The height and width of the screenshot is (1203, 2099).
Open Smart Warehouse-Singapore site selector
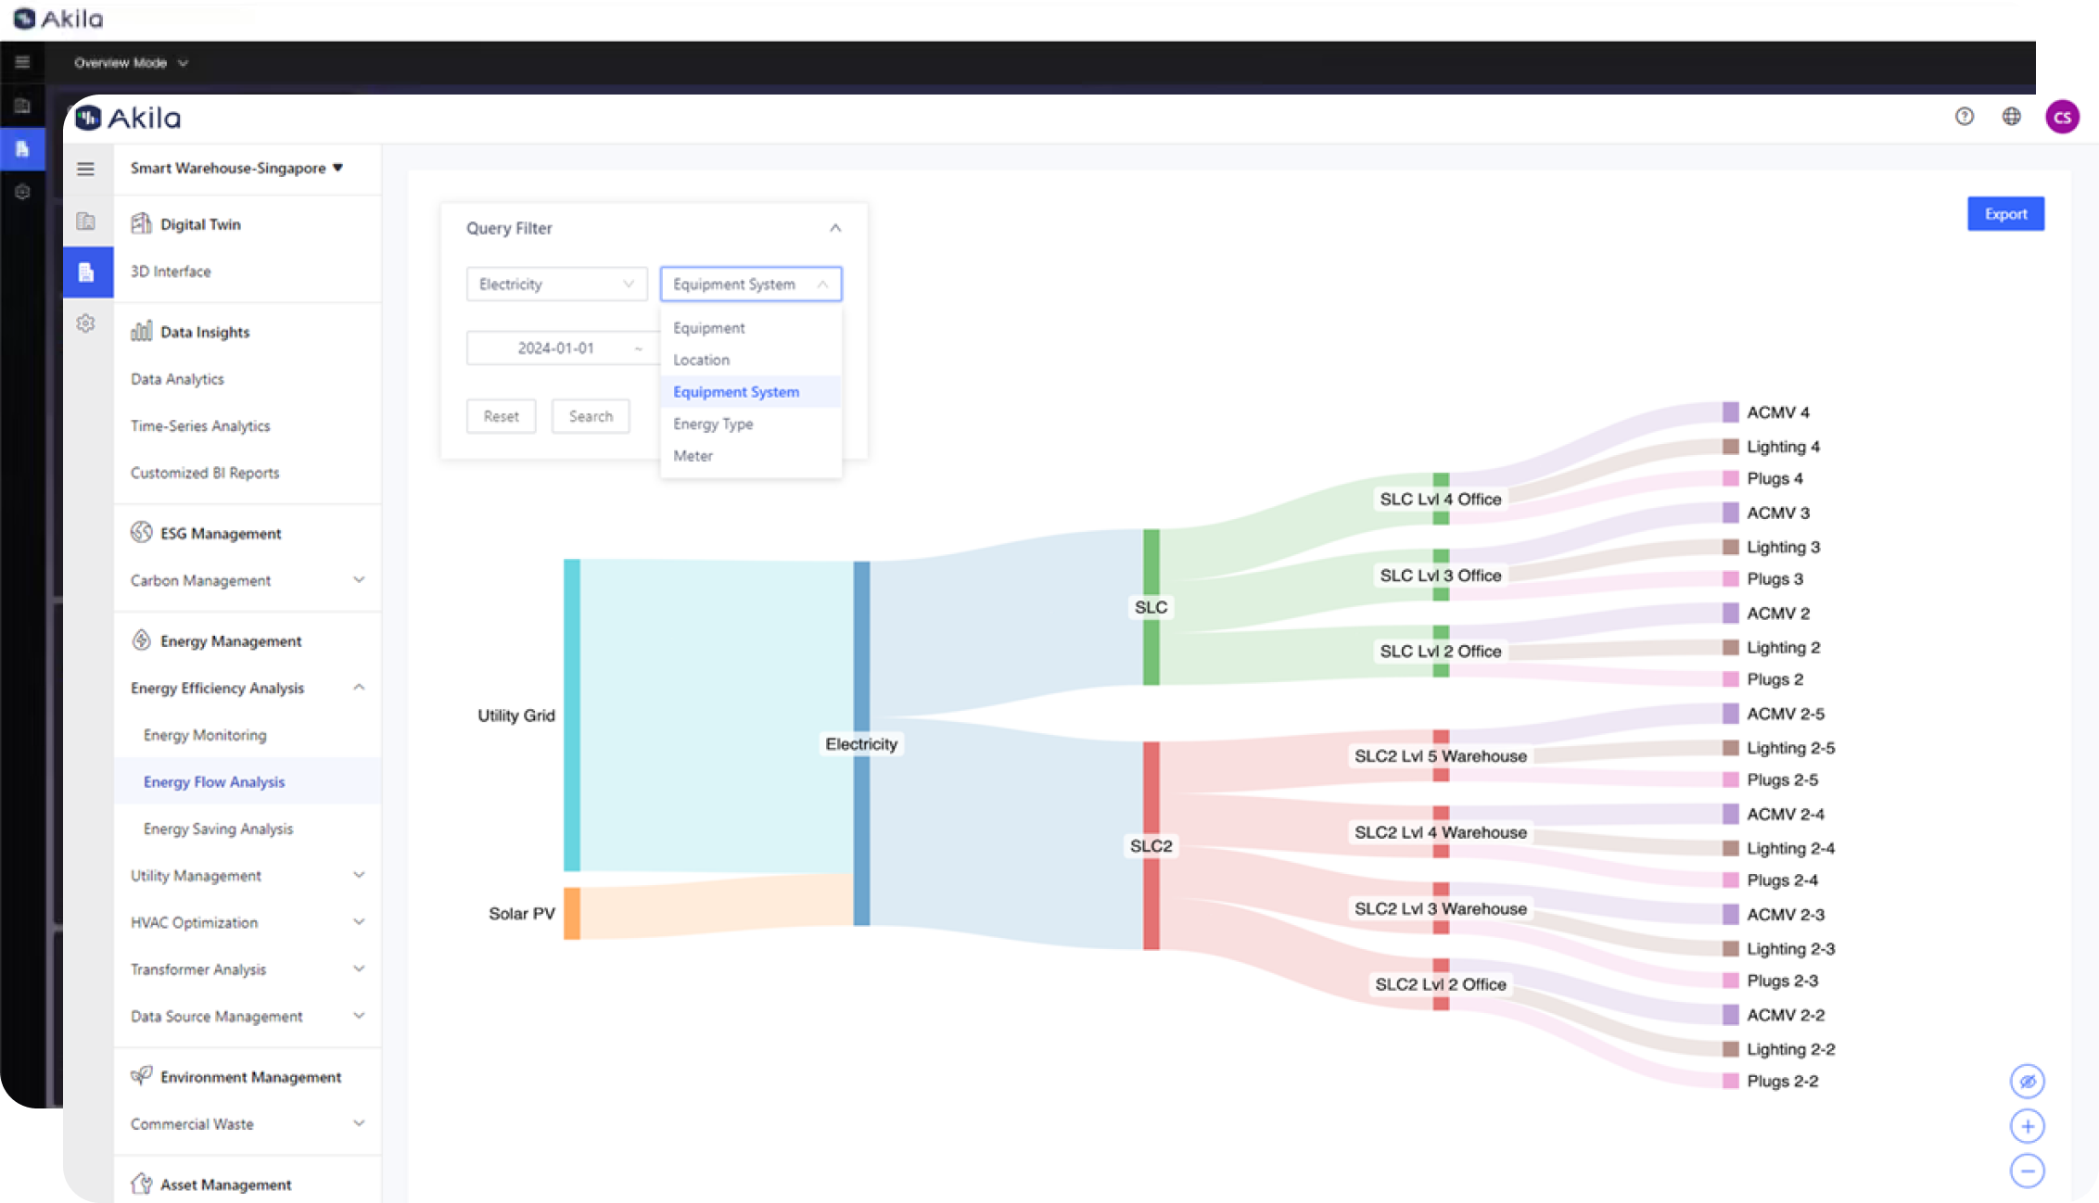(236, 169)
